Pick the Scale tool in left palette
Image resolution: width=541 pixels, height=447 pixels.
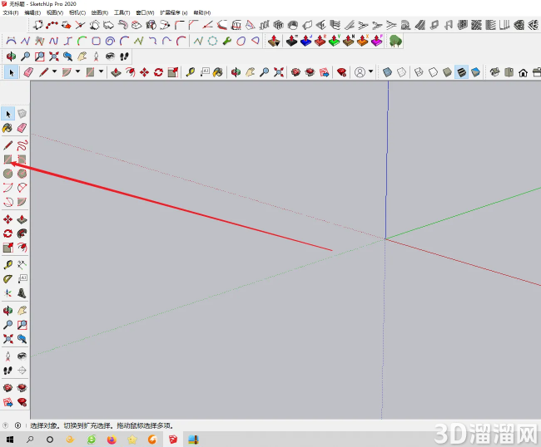click(x=8, y=248)
